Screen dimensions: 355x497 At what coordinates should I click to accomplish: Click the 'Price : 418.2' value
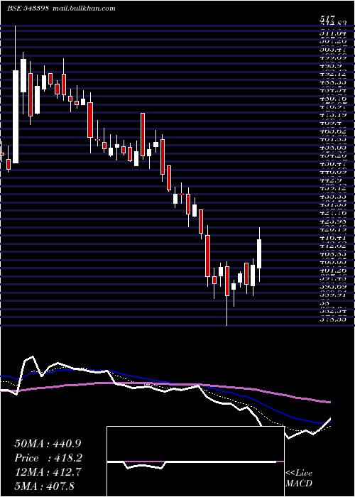[x=48, y=458]
